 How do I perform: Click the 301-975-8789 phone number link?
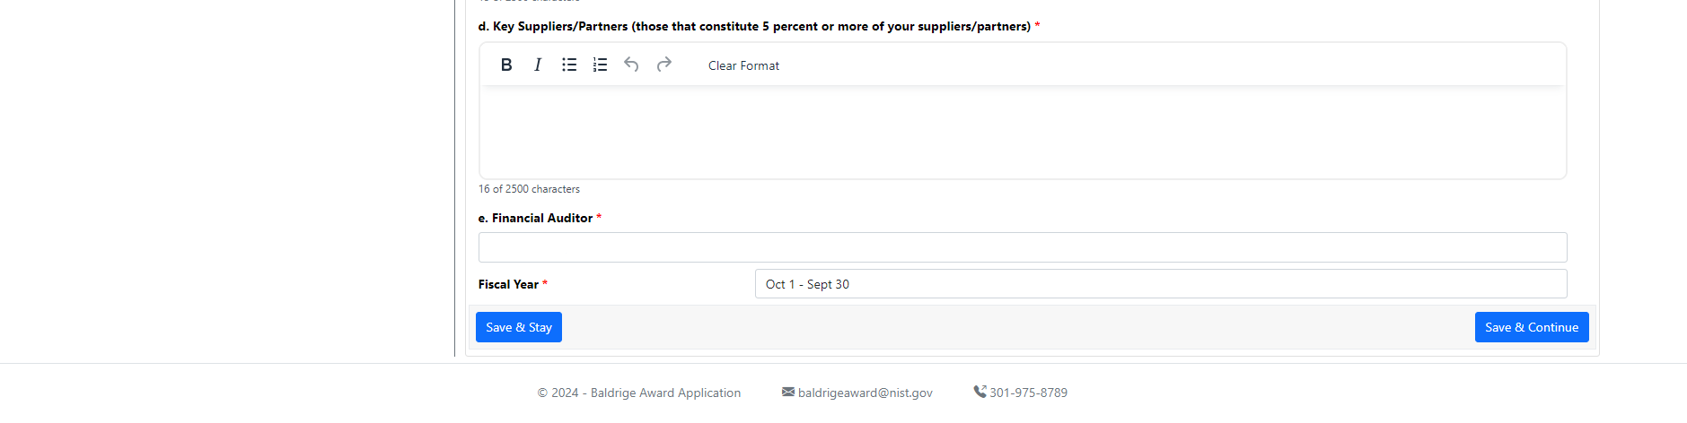tap(1028, 393)
